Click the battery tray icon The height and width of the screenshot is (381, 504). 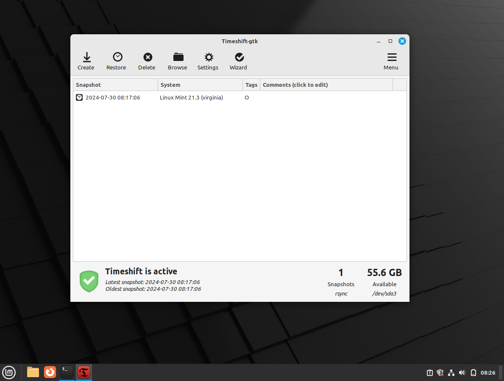point(473,373)
